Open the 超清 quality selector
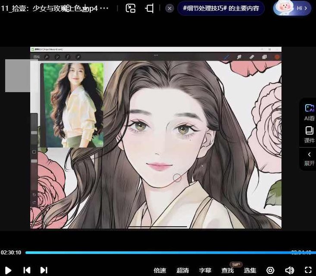 (183, 270)
